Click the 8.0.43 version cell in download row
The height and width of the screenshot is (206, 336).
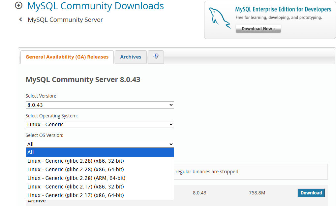199,193
